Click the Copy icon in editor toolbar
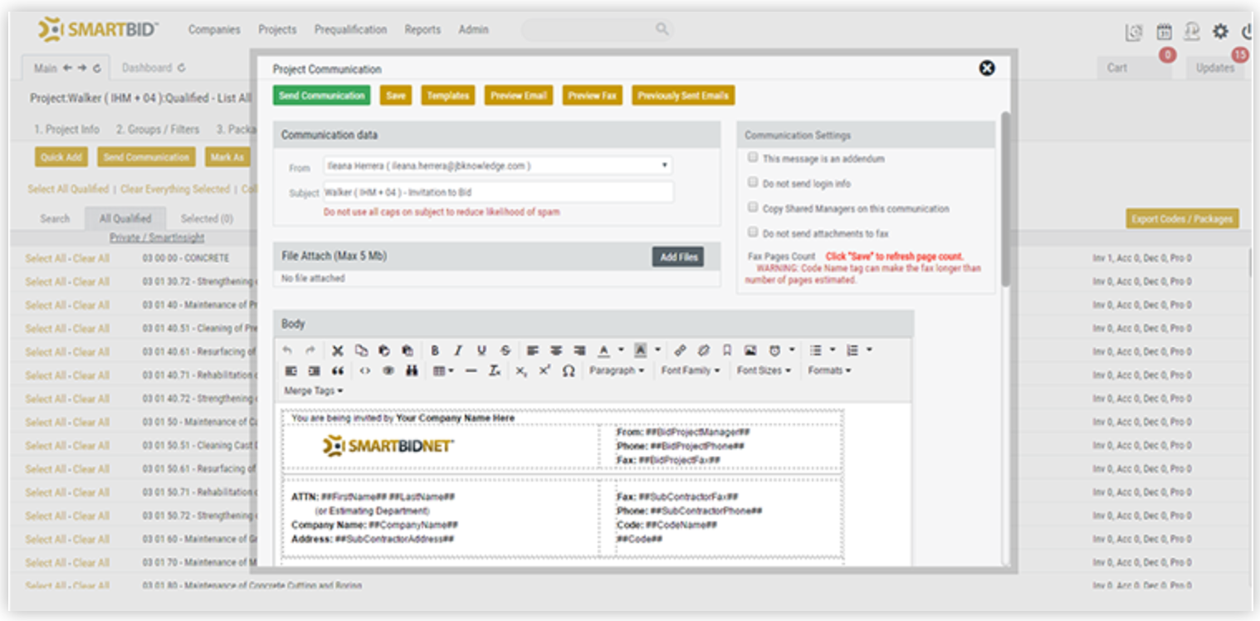This screenshot has height=621, width=1260. tap(361, 350)
